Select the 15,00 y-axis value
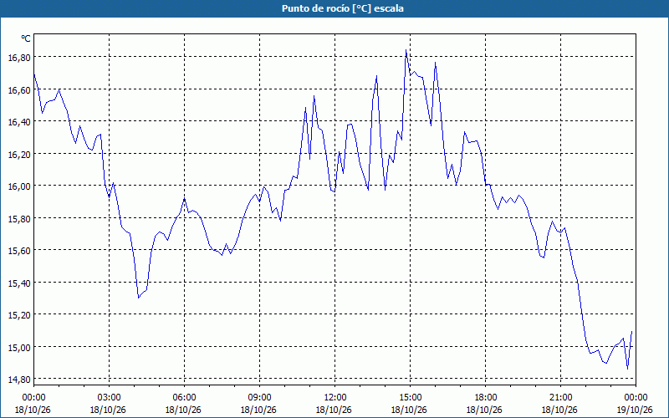This screenshot has height=418, width=669. click(x=19, y=347)
